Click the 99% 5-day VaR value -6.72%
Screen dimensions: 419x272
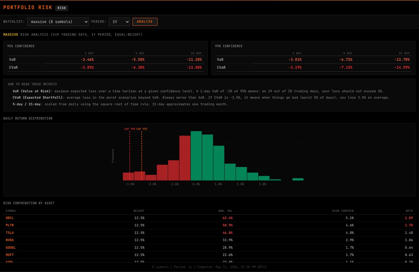click(x=346, y=60)
